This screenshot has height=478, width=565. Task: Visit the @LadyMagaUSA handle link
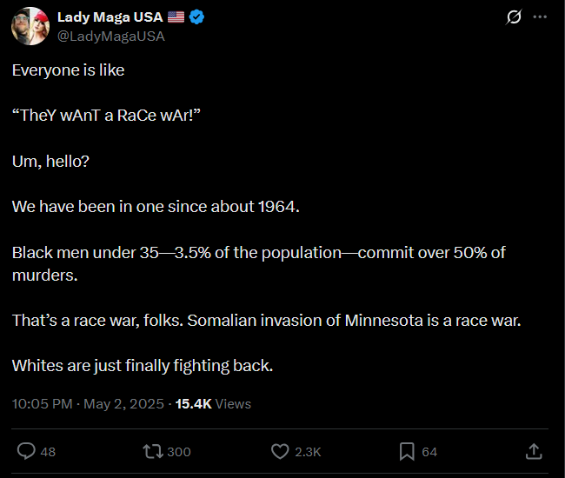pos(111,36)
